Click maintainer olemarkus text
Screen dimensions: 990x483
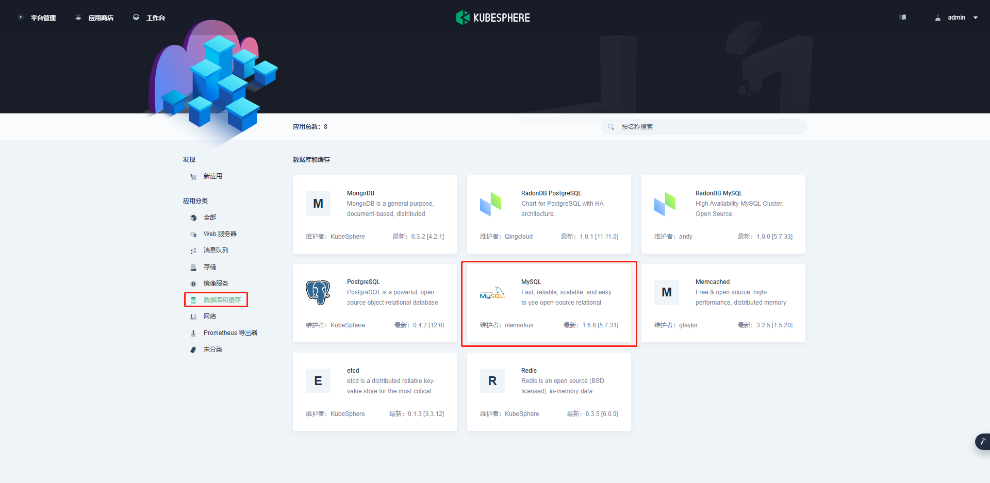pos(519,325)
